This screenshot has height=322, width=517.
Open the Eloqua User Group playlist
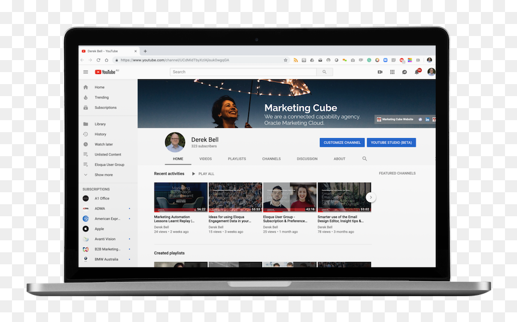pyautogui.click(x=108, y=165)
